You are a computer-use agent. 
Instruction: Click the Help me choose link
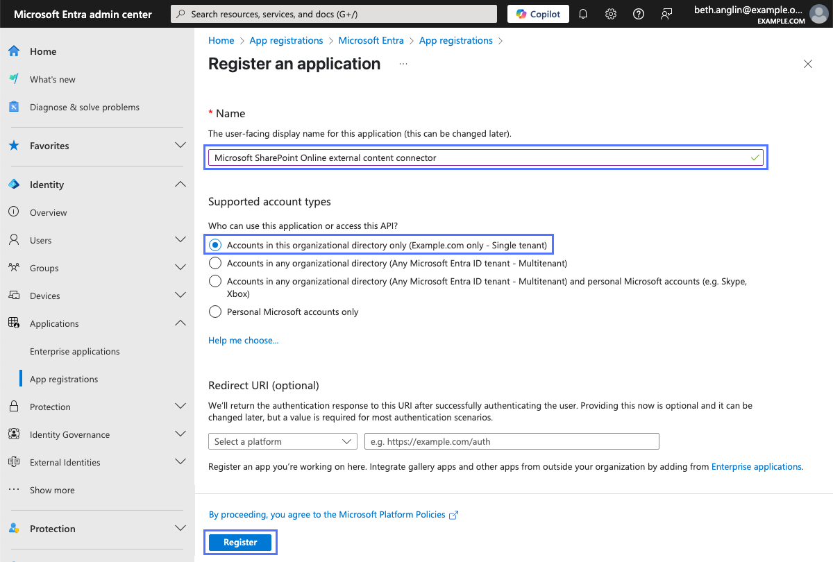coord(243,341)
